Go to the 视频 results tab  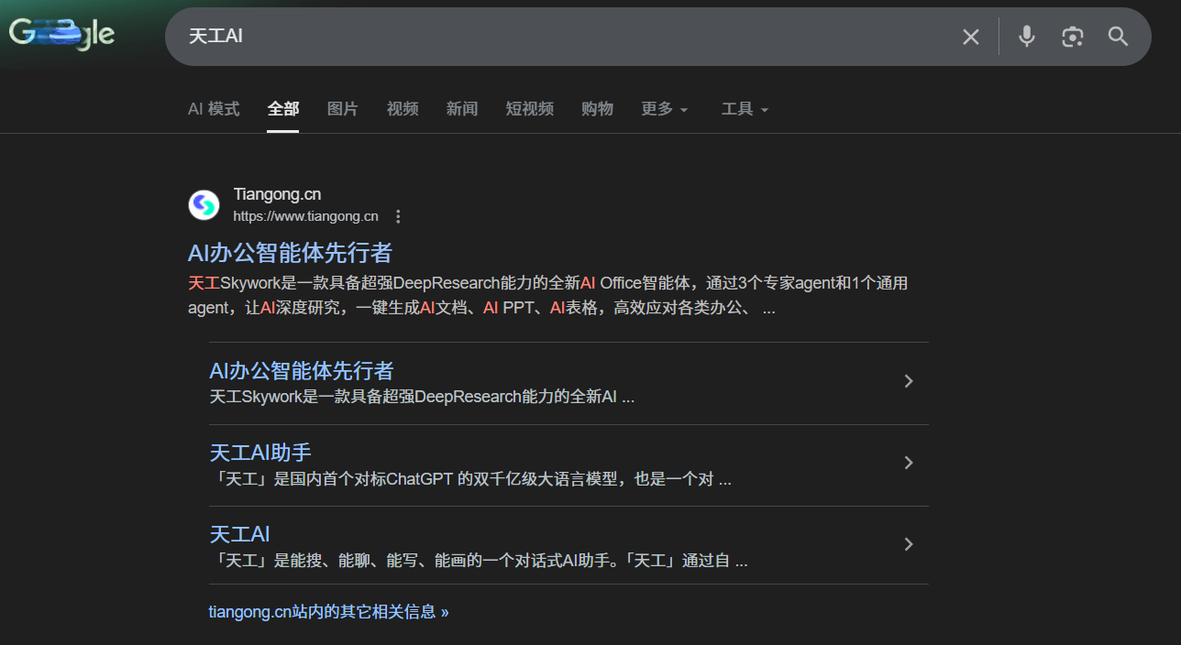point(403,109)
